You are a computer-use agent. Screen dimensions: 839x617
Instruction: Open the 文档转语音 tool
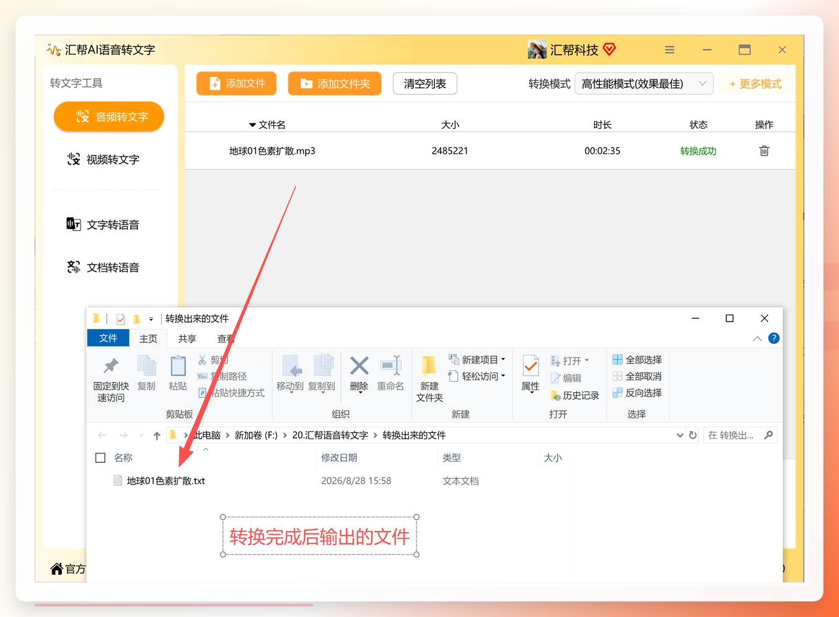click(103, 267)
